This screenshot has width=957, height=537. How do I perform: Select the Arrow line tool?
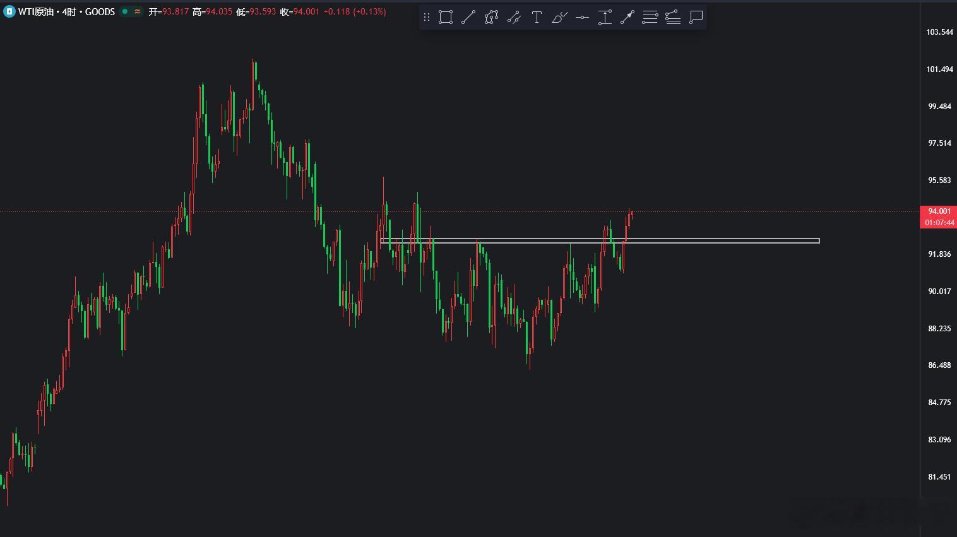pyautogui.click(x=627, y=18)
